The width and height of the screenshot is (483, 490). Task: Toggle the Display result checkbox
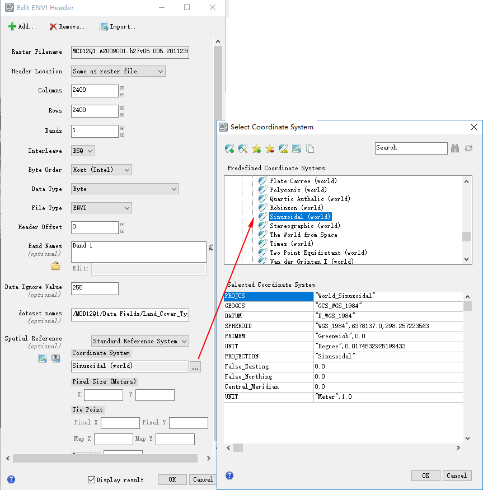91,479
